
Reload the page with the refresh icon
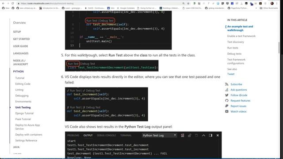(13, 4)
